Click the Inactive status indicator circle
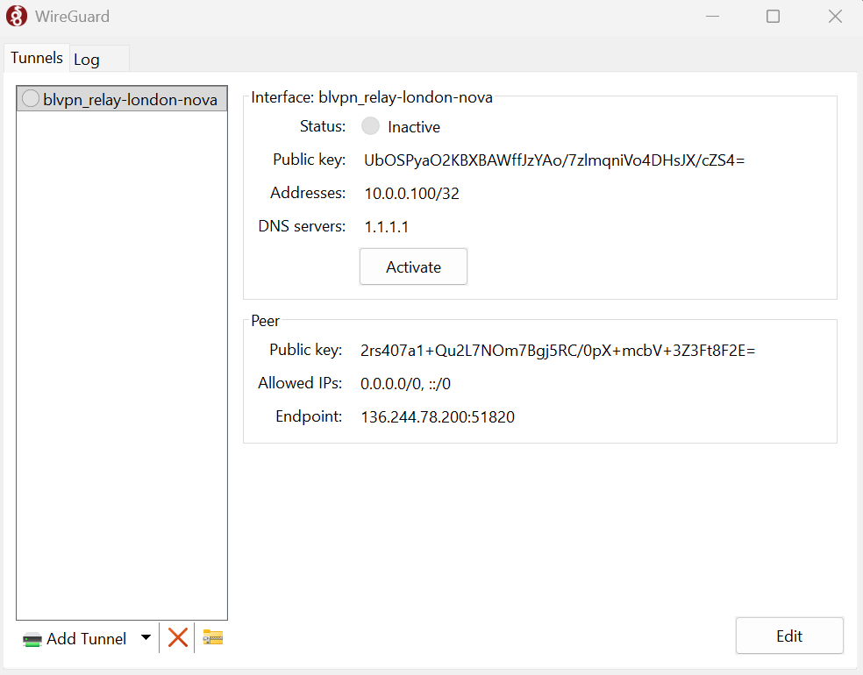The image size is (863, 675). (371, 126)
